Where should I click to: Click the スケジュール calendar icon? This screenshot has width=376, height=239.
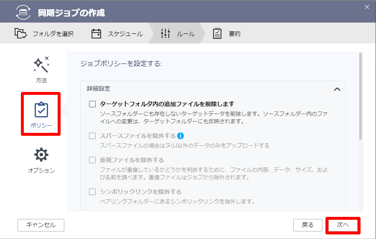[x=96, y=33]
